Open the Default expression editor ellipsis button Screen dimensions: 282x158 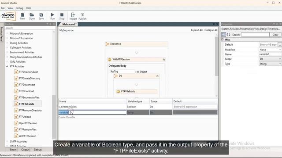coord(280,44)
